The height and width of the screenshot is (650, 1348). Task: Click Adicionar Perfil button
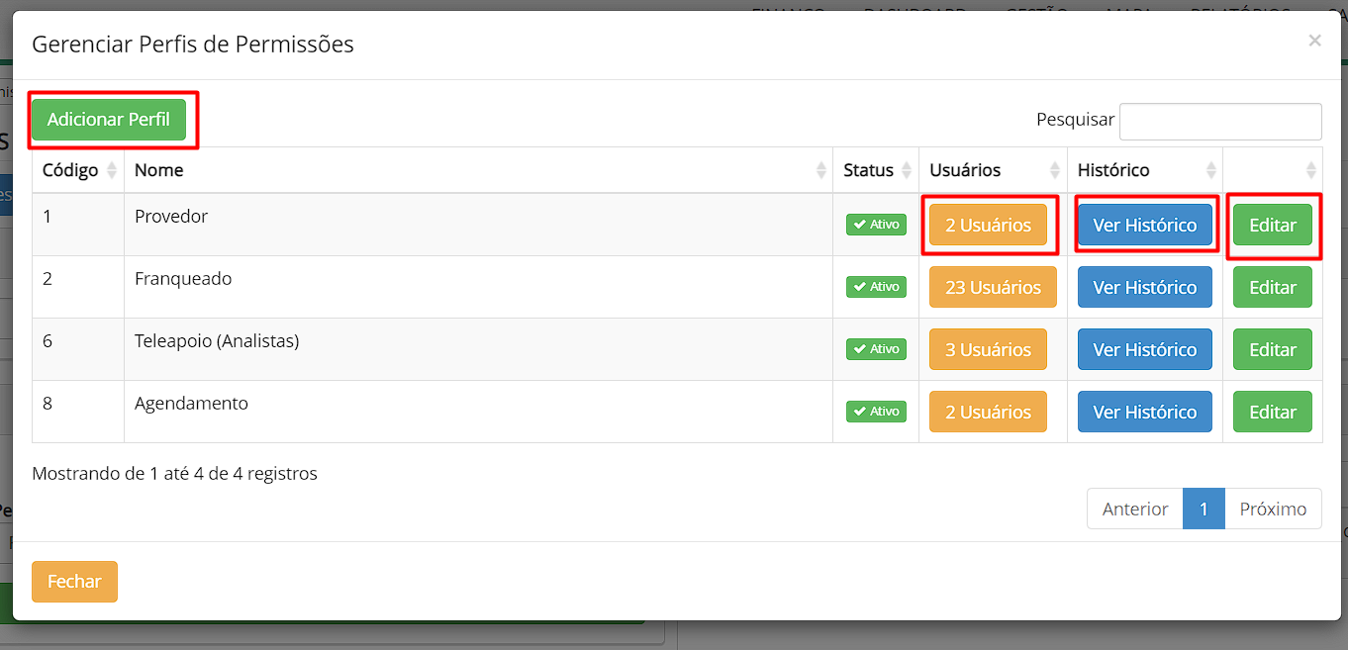109,120
